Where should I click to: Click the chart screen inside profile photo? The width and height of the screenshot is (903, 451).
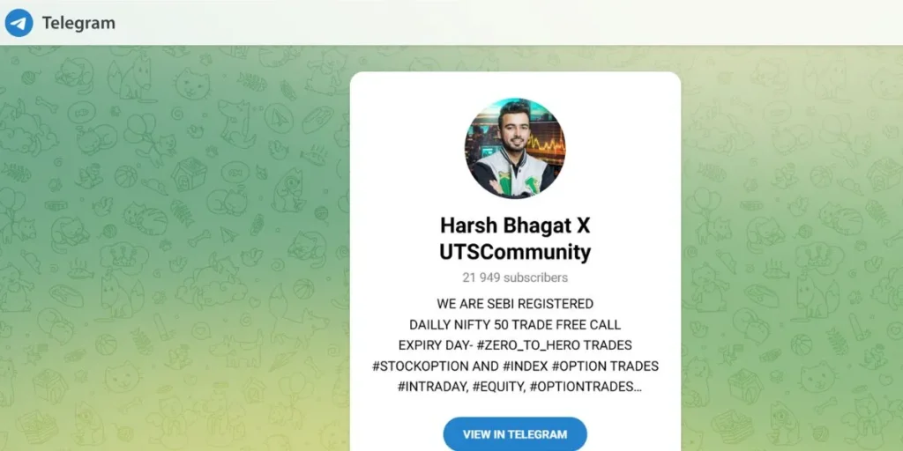pyautogui.click(x=546, y=143)
